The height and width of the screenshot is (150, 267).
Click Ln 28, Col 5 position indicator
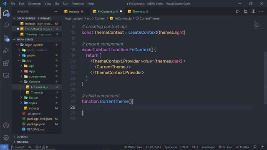[x=154, y=147]
